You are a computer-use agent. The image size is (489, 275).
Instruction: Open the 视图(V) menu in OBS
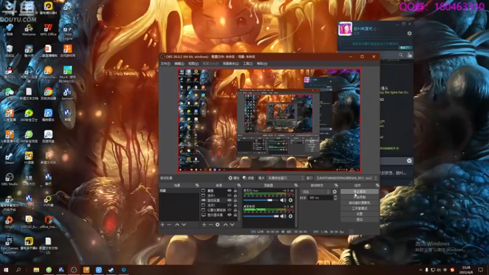click(x=193, y=64)
